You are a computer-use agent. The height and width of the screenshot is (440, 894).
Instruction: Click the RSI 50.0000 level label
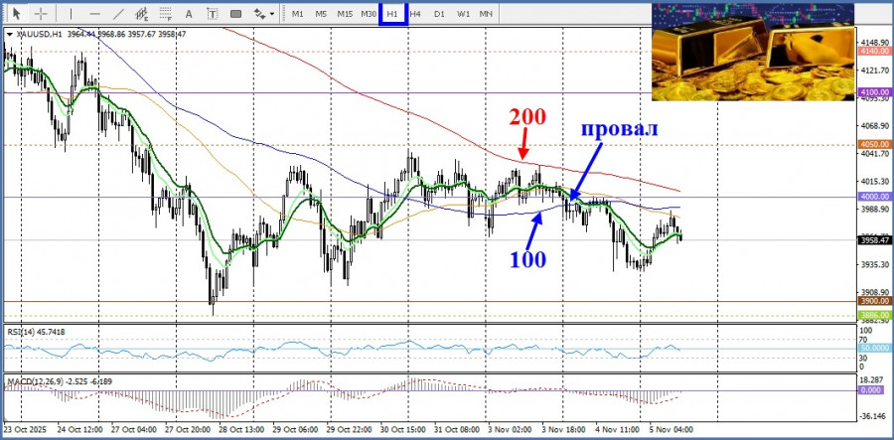[x=873, y=348]
